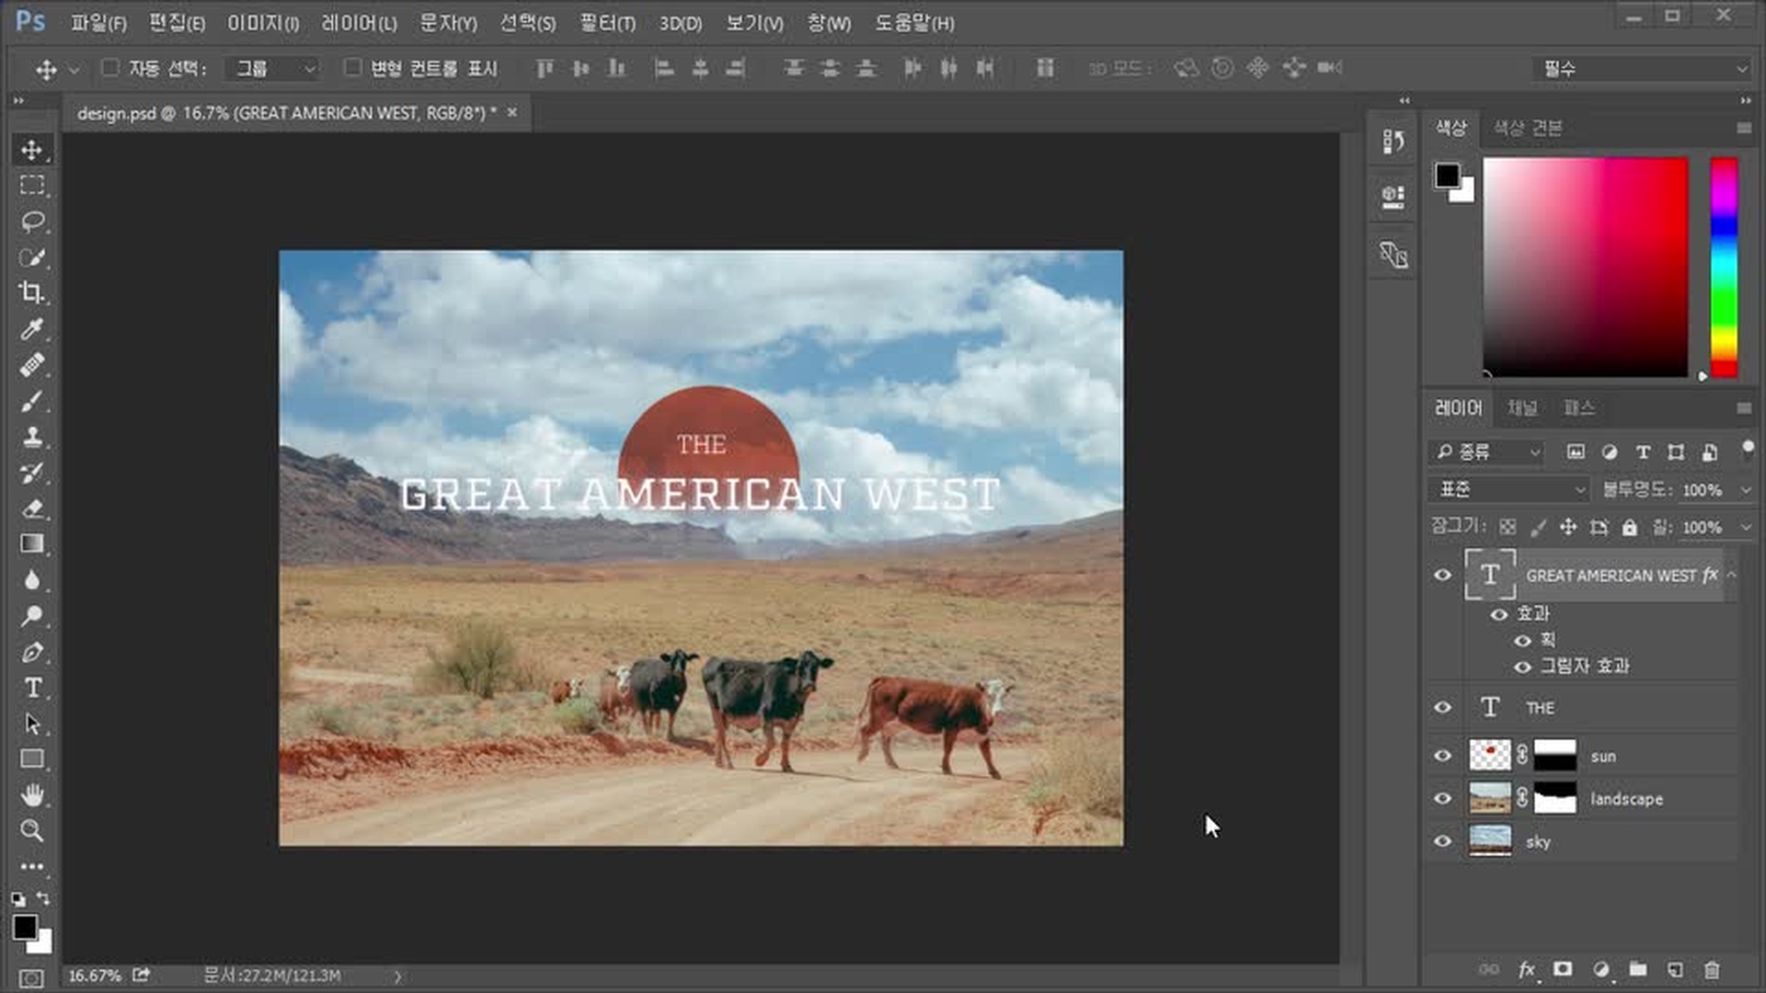Select the Eyedropper tool
Viewport: 1766px width, 993px height.
pos(32,329)
